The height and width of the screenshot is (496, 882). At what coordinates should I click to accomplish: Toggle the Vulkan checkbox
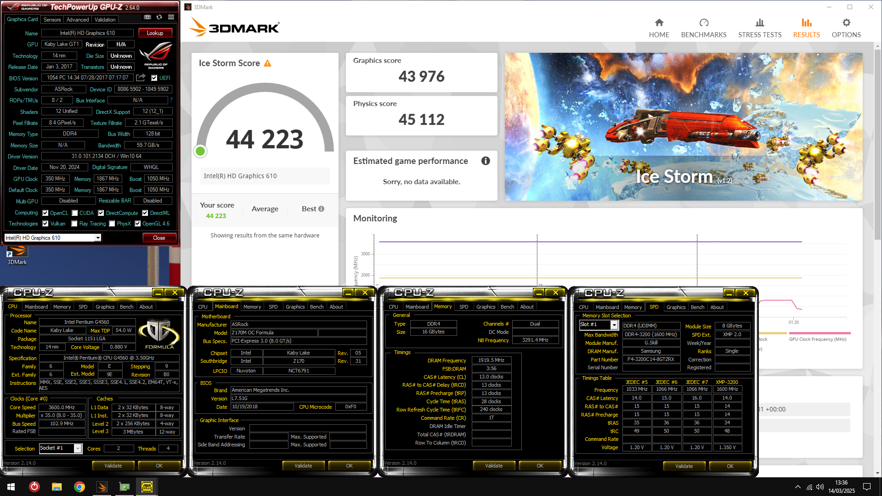(x=45, y=224)
